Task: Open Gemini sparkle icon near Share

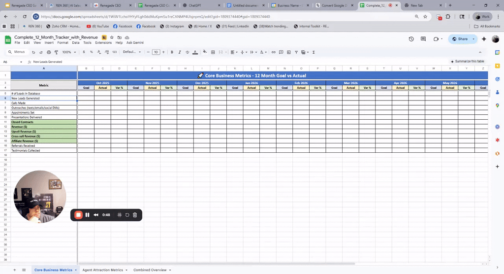Action: (484, 39)
